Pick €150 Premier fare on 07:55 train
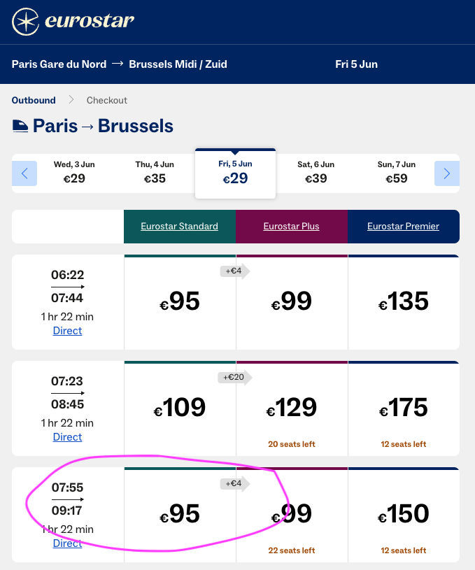 (404, 514)
